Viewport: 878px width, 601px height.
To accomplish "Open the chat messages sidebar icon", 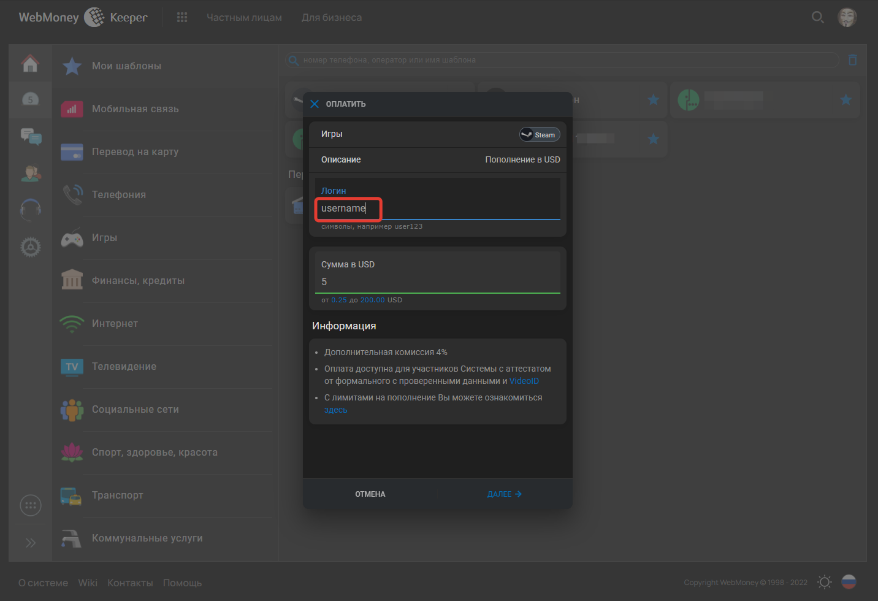I will point(31,136).
